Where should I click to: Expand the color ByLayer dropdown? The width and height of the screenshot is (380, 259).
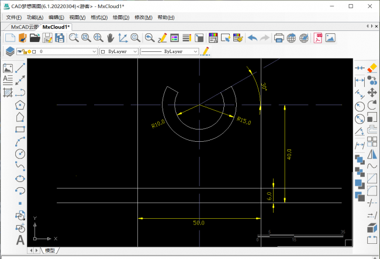tap(135, 51)
